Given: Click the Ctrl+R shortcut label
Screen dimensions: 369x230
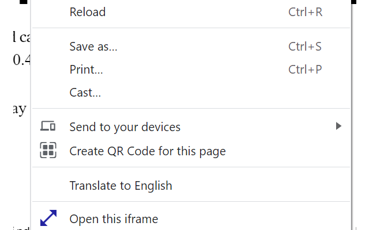Looking at the screenshot, I should point(305,12).
